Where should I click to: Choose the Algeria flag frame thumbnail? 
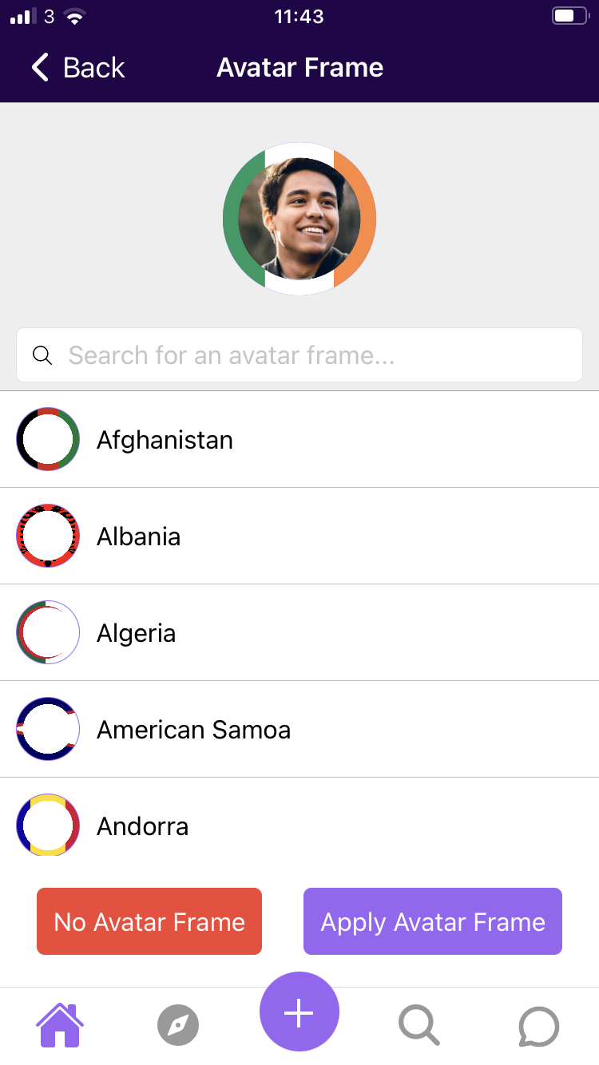point(48,632)
